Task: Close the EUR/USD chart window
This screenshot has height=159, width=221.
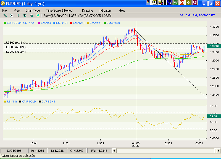Action: pyautogui.click(x=217, y=3)
